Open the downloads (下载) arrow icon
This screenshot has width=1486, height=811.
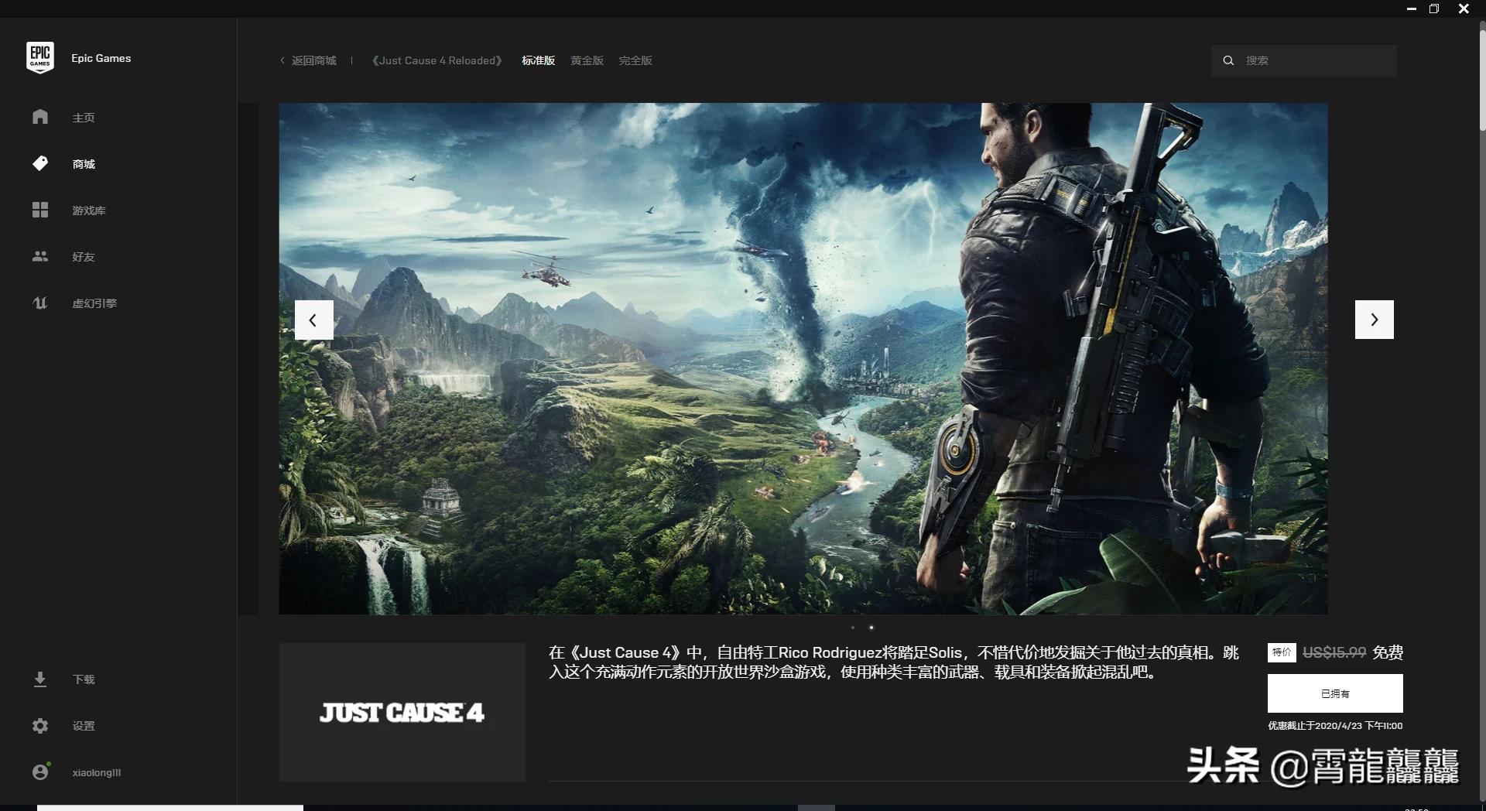tap(40, 679)
